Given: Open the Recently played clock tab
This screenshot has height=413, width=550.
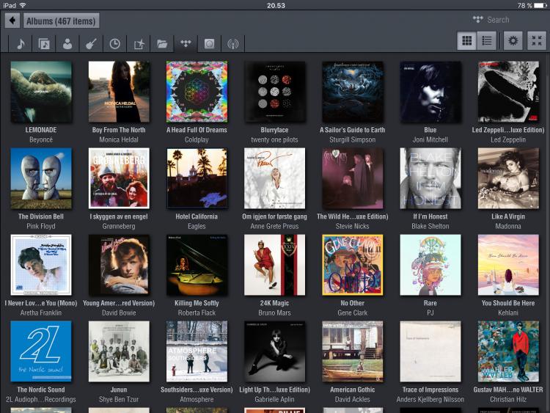Looking at the screenshot, I should (x=114, y=44).
